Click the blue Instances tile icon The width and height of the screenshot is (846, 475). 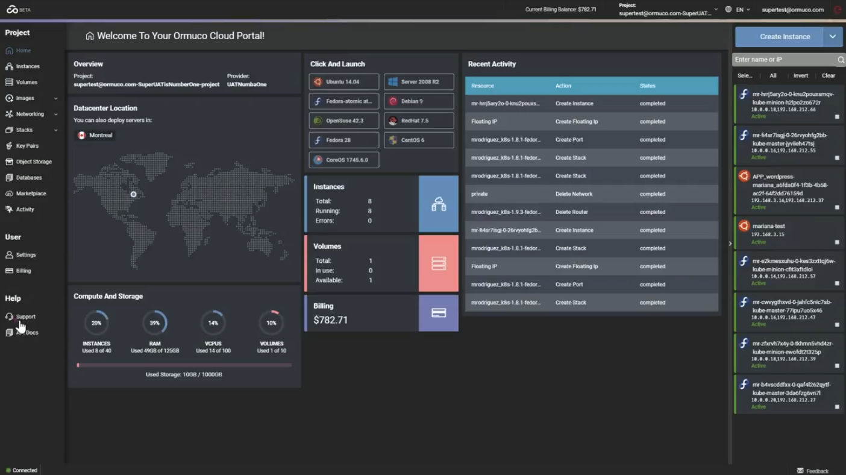pyautogui.click(x=439, y=204)
